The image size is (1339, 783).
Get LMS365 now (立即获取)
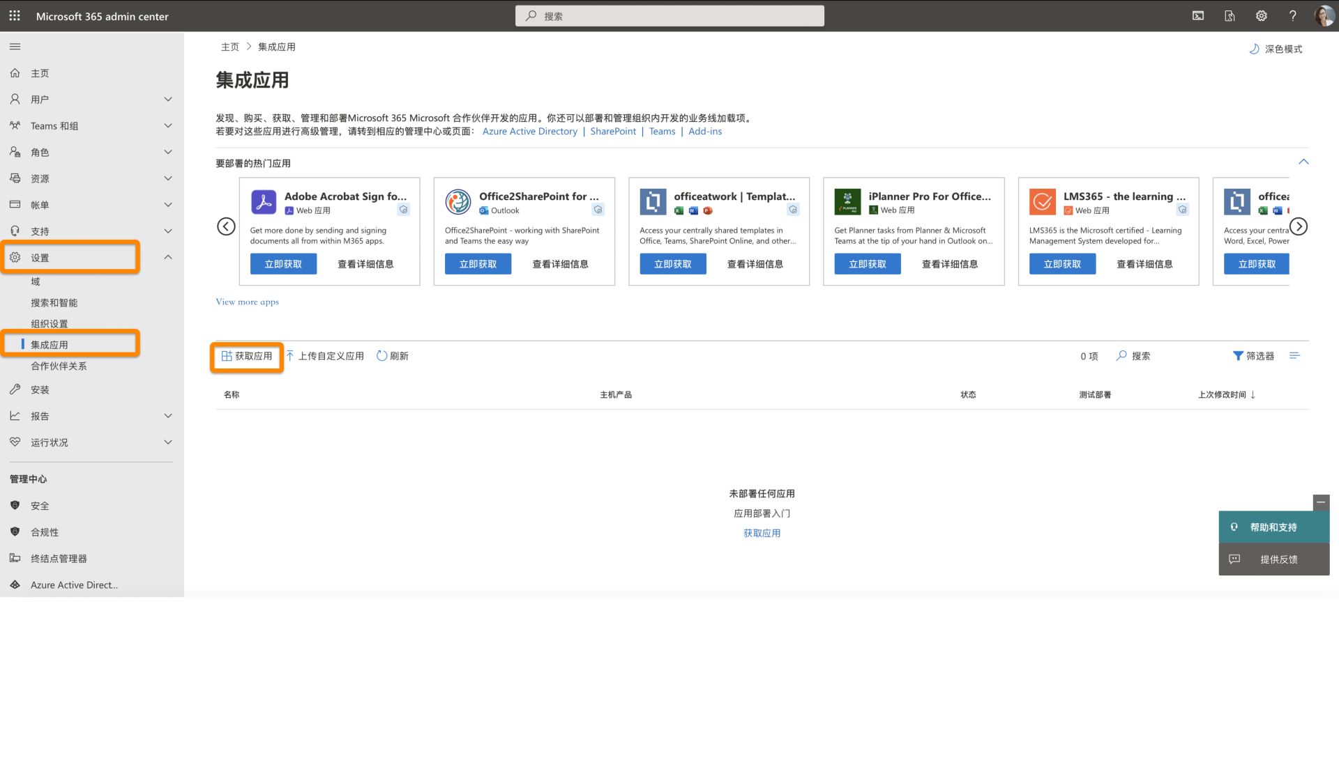[x=1062, y=264]
